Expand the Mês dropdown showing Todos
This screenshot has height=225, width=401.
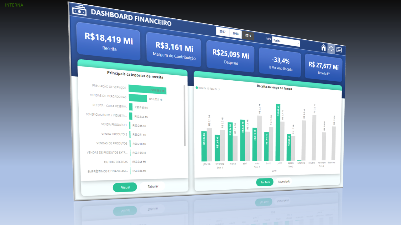pos(286,42)
